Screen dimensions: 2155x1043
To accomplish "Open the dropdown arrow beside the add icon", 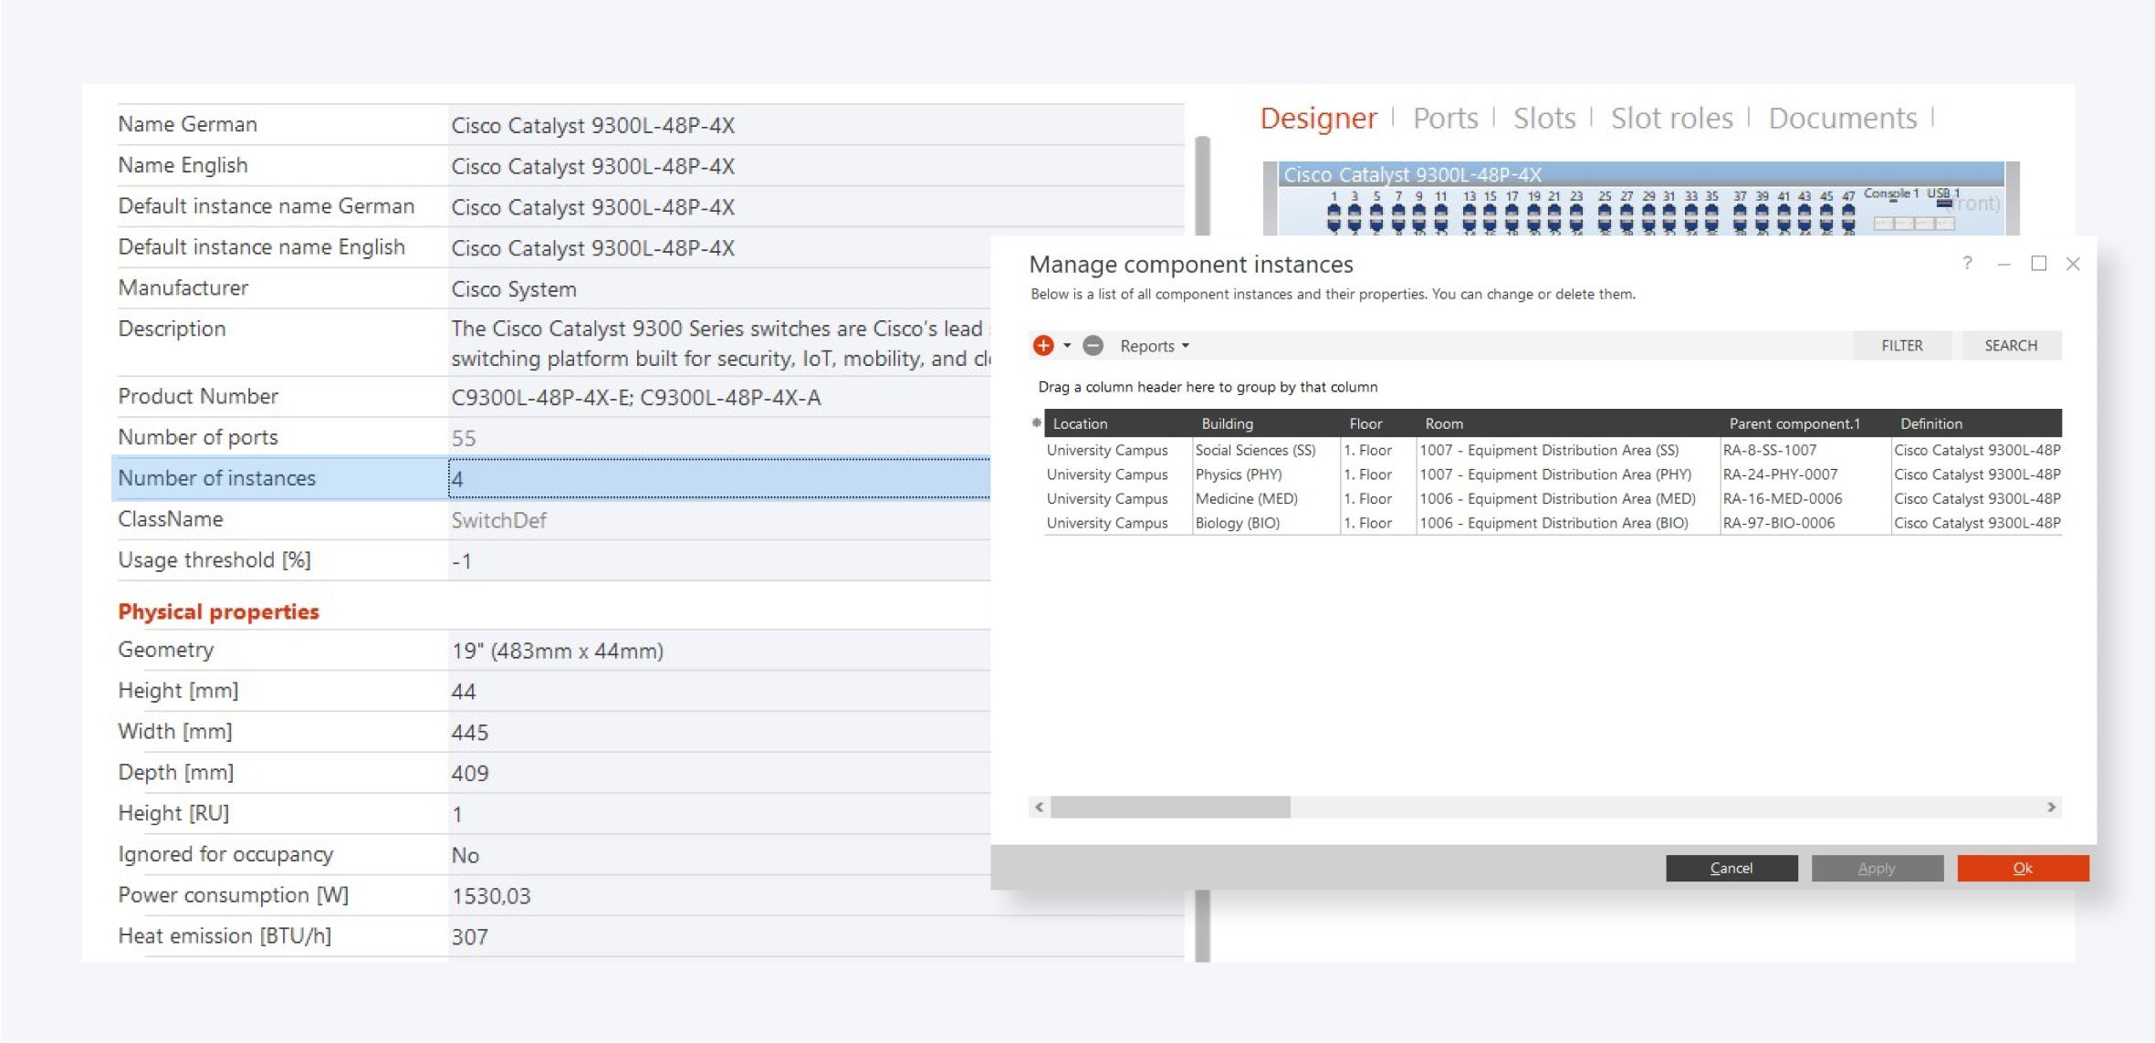I will pos(1067,346).
